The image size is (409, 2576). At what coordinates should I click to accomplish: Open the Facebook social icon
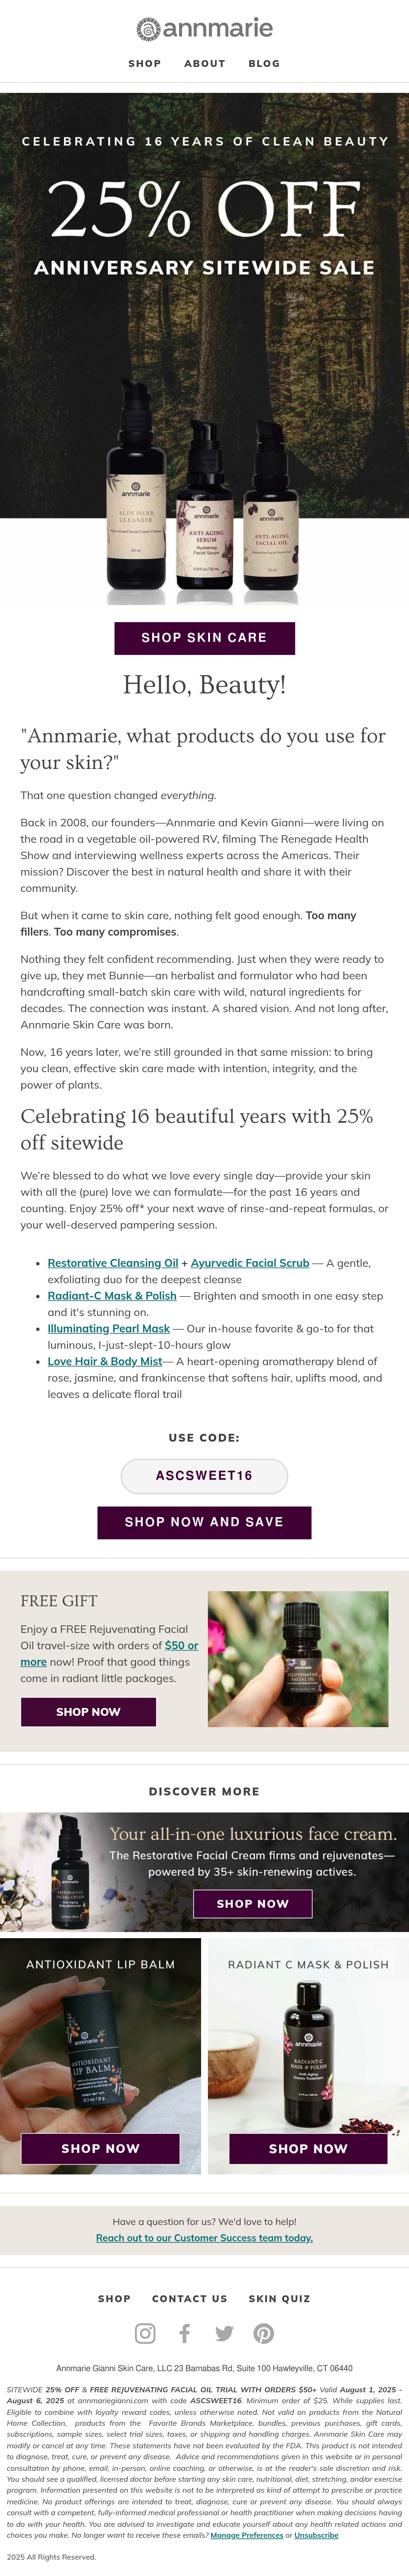click(184, 2333)
